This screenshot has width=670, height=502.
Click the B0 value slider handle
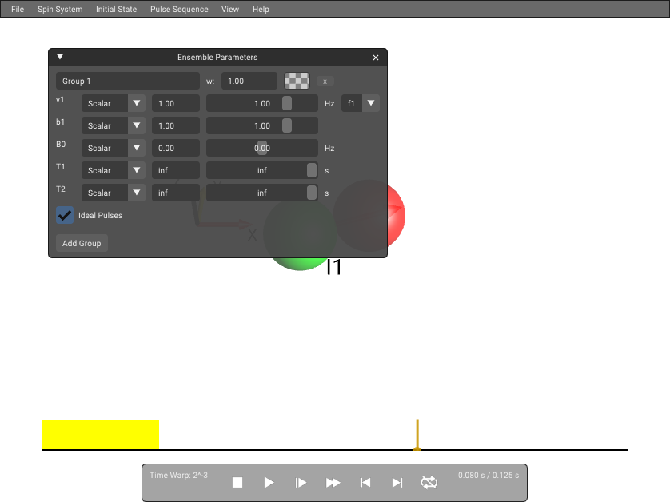pos(262,148)
